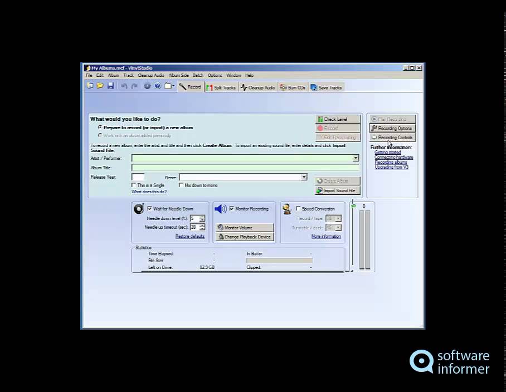
Task: Open the Album Side menu
Action: pyautogui.click(x=179, y=75)
